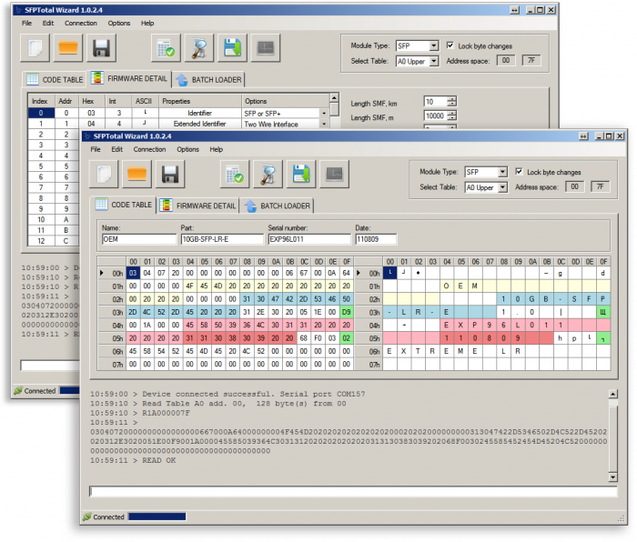This screenshot has height=542, width=637.
Task: Click the log scrollbar down arrow in the front window
Action: (613, 477)
